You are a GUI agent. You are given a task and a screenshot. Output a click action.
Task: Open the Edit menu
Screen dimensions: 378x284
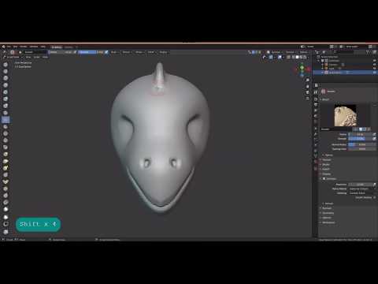tap(15, 47)
